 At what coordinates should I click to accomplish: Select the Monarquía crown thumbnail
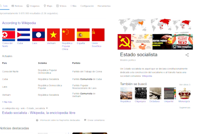[x=184, y=93]
